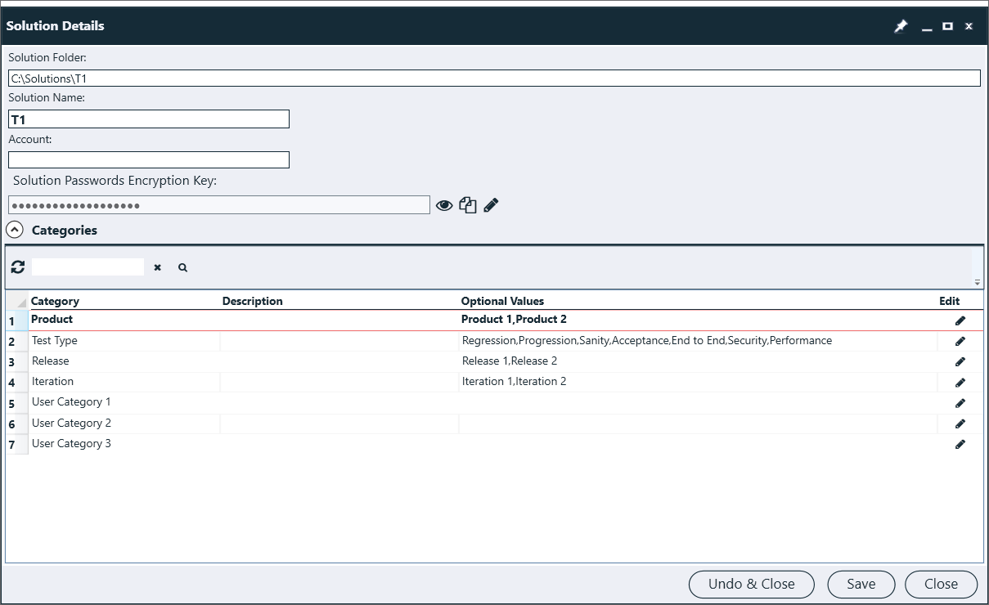Edit the Test Type category
989x605 pixels.
(x=960, y=341)
